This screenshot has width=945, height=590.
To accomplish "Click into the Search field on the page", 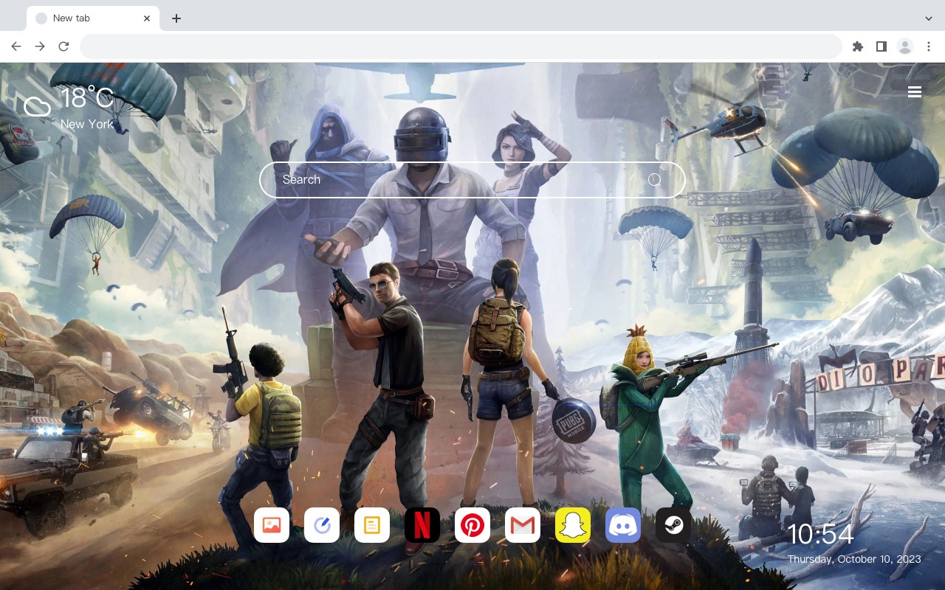I will point(472,180).
